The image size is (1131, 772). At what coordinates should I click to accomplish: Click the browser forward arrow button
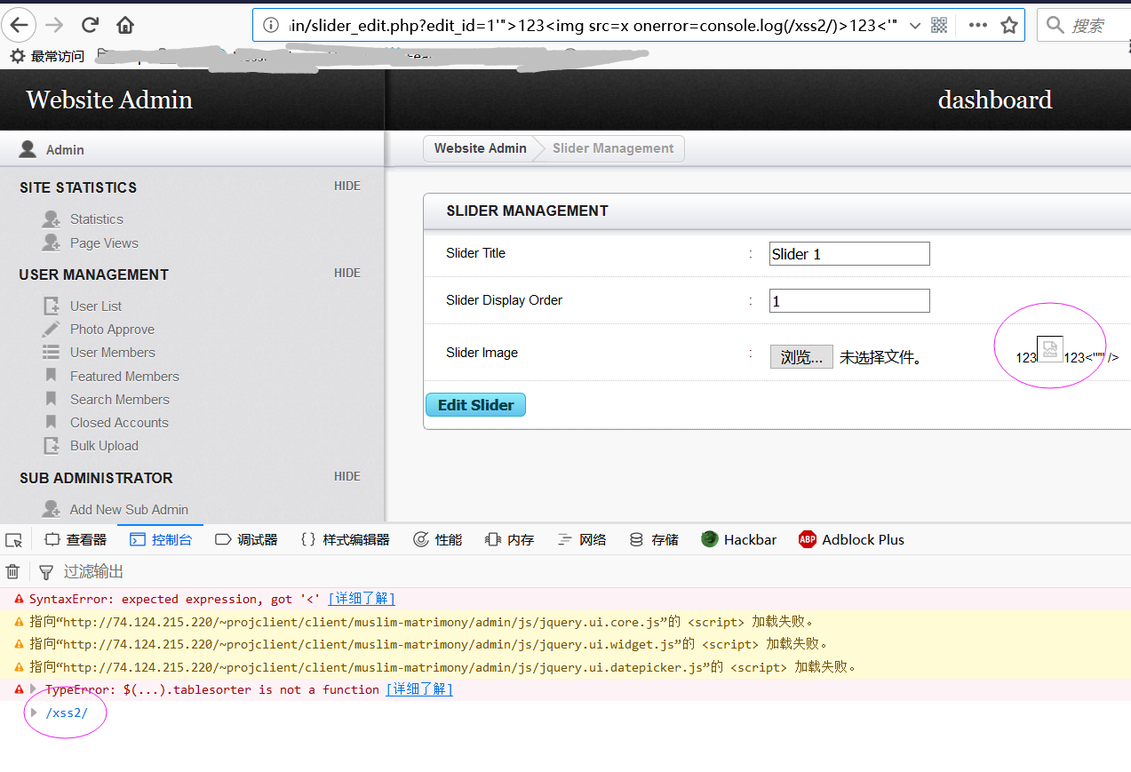(54, 25)
